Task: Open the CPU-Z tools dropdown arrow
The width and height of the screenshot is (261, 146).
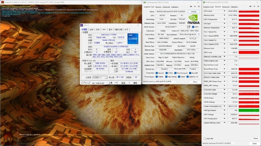Action: coord(116,83)
